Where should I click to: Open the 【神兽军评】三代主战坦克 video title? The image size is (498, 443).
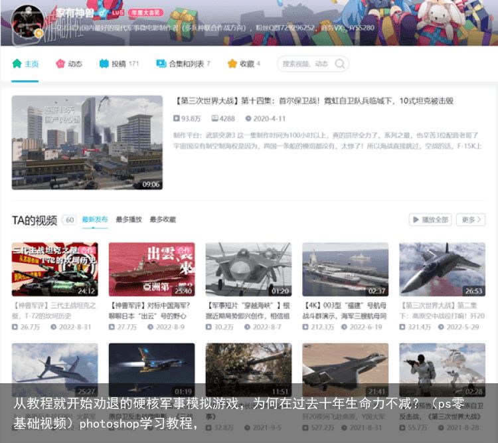point(54,311)
